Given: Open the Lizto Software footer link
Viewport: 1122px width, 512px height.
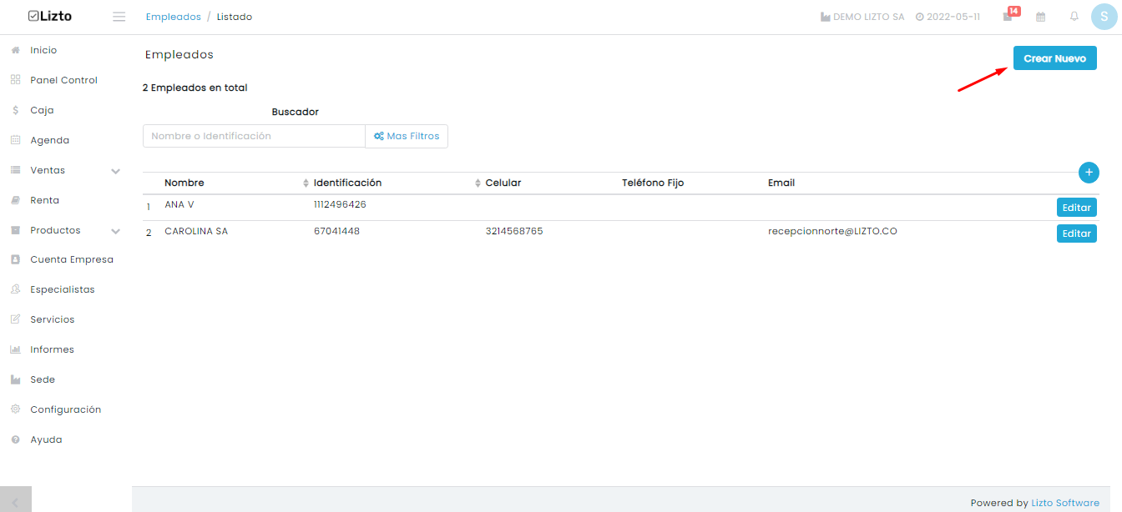Looking at the screenshot, I should (x=1065, y=503).
